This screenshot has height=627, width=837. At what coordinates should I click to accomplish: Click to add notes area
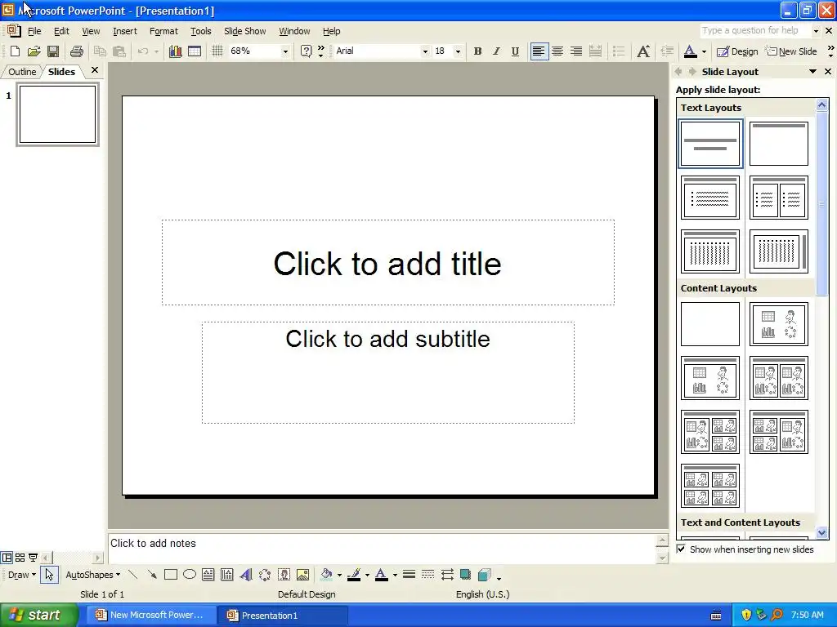click(x=382, y=549)
